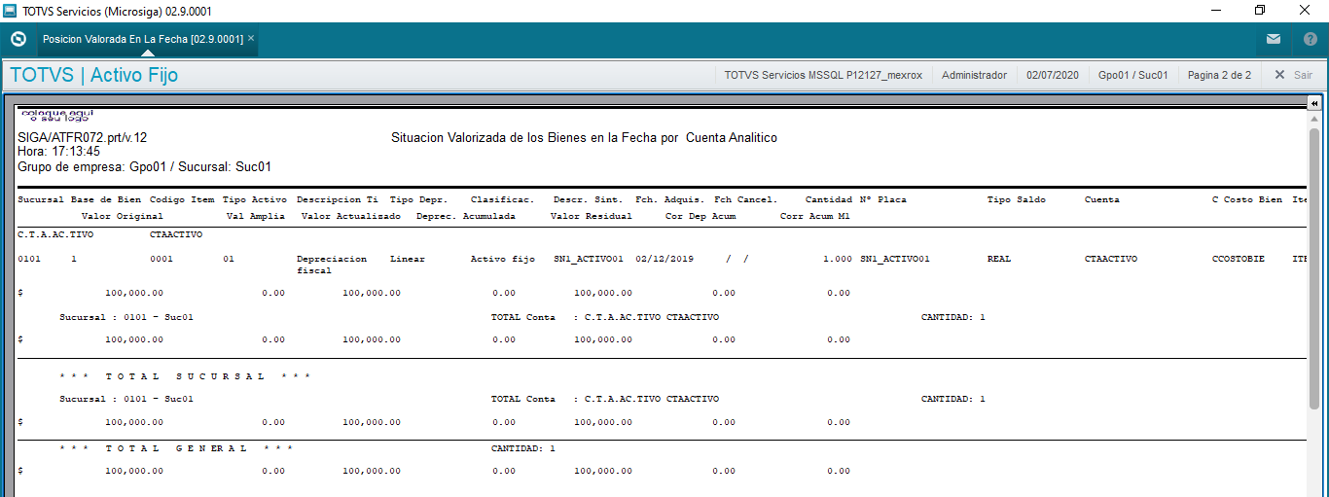
Task: Click the Activo fijo classification cell
Action: [503, 260]
